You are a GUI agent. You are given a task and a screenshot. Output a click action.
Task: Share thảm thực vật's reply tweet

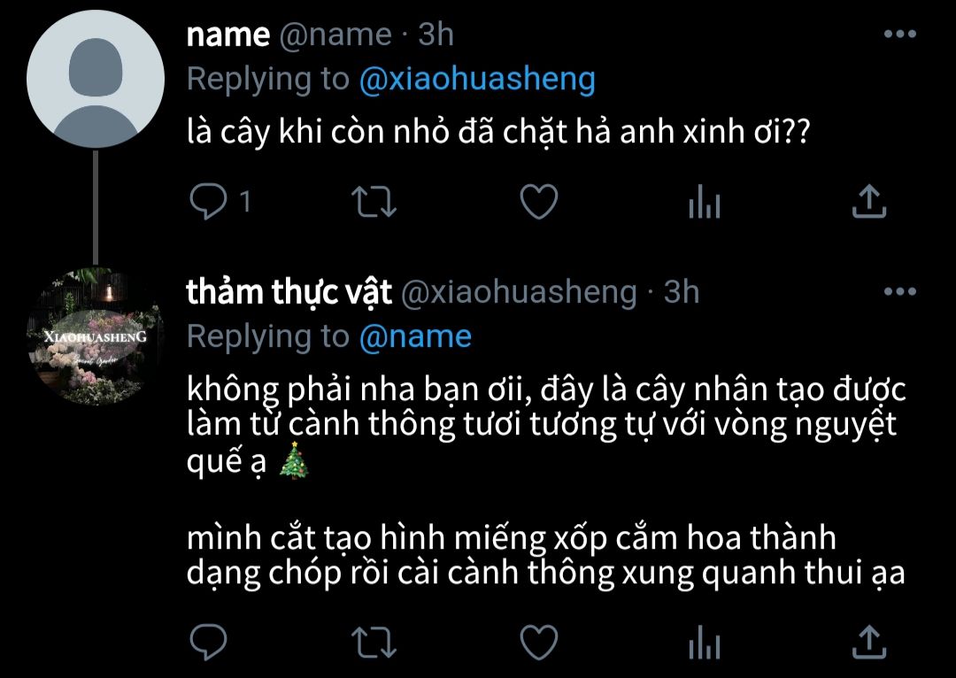point(869,642)
